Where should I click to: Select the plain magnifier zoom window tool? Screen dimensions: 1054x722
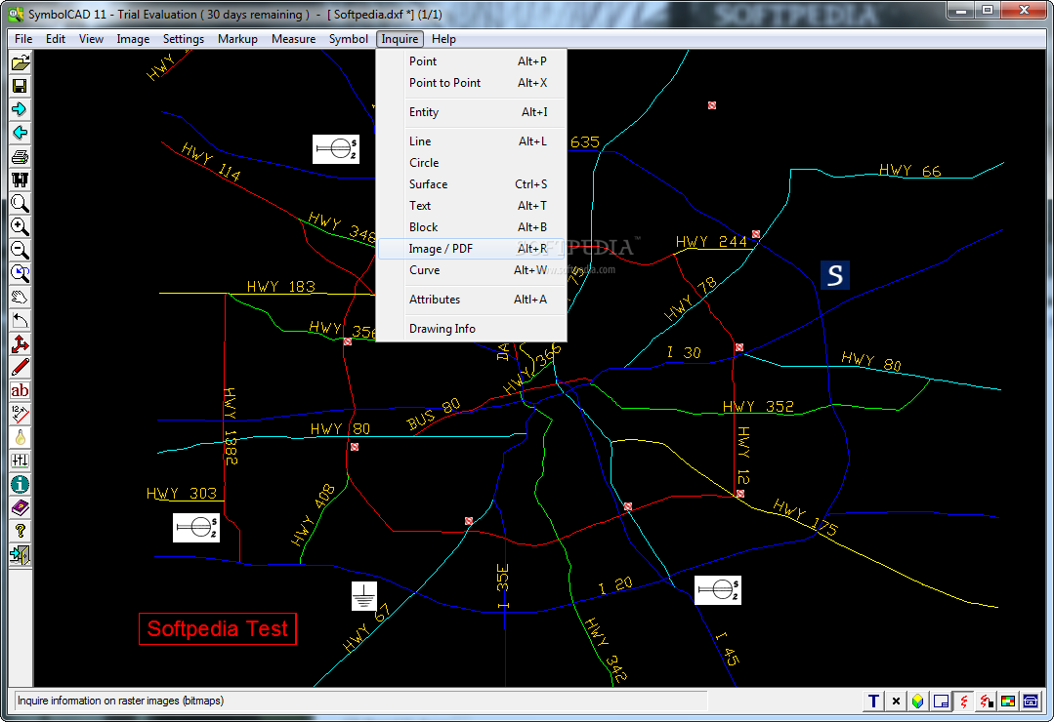21,204
